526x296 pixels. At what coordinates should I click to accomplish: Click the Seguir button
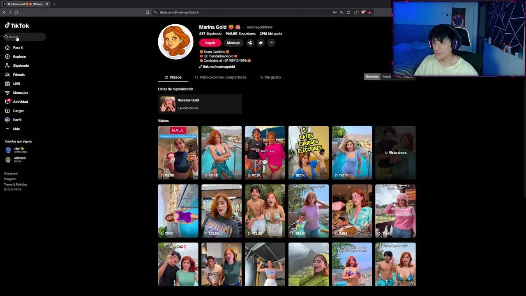(x=210, y=43)
